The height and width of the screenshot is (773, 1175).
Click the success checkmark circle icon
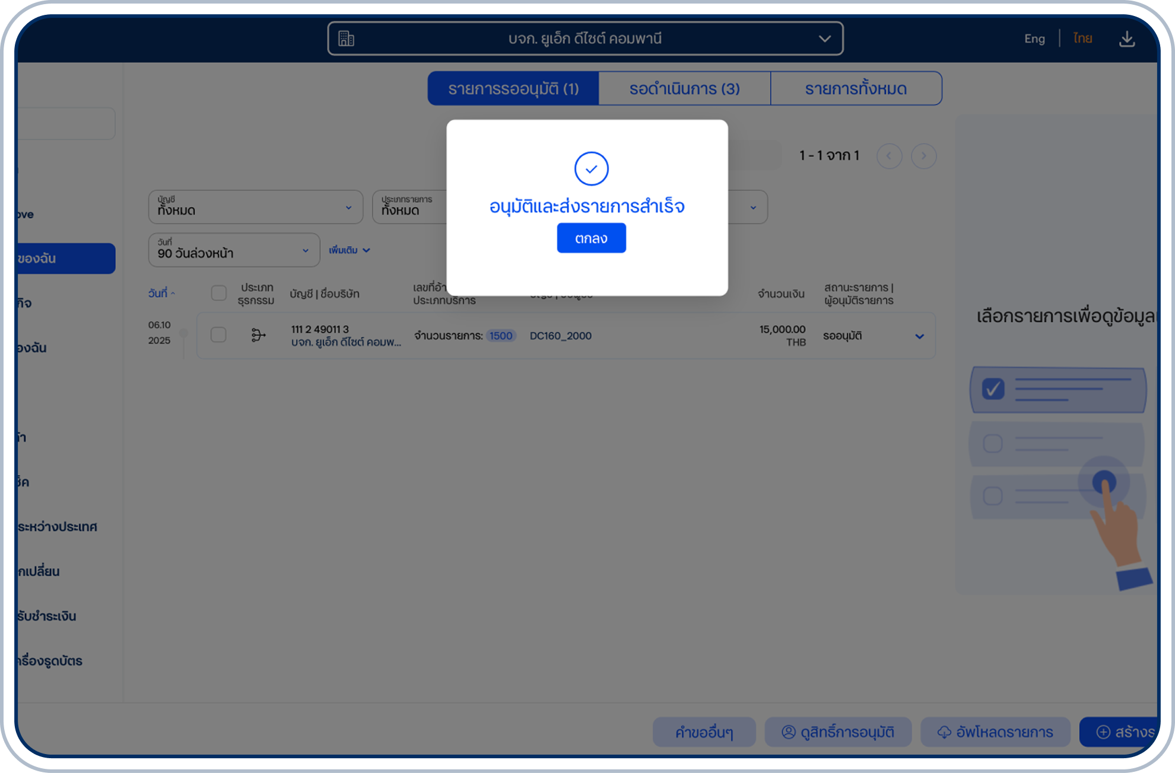591,169
